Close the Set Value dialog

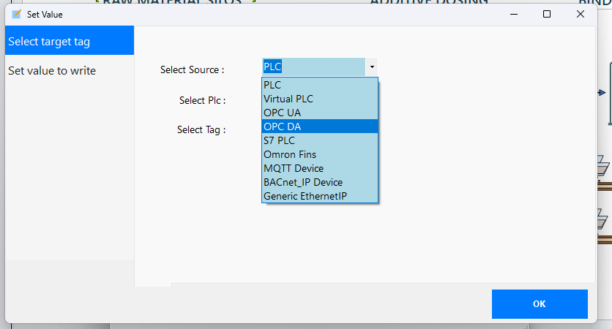click(x=581, y=14)
